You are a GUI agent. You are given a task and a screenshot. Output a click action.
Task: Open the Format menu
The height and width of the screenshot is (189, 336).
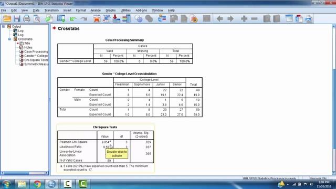click(81, 10)
